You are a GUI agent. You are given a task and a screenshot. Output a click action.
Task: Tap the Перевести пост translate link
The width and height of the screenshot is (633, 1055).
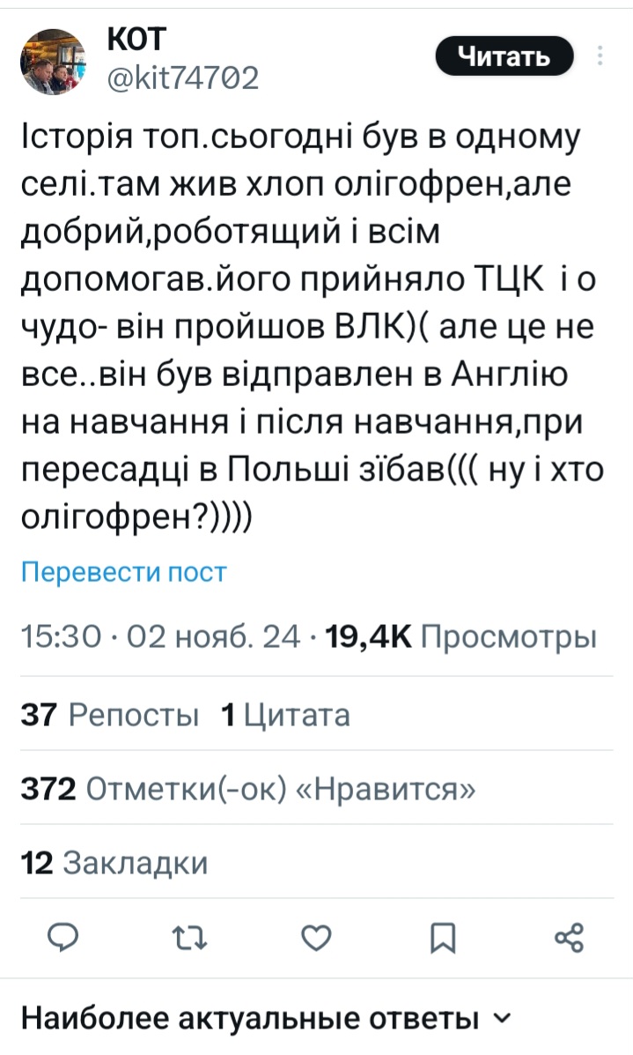123,573
